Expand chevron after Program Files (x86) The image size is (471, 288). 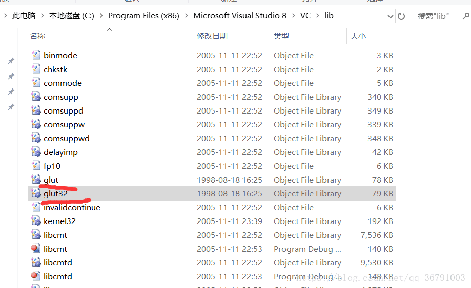point(187,16)
